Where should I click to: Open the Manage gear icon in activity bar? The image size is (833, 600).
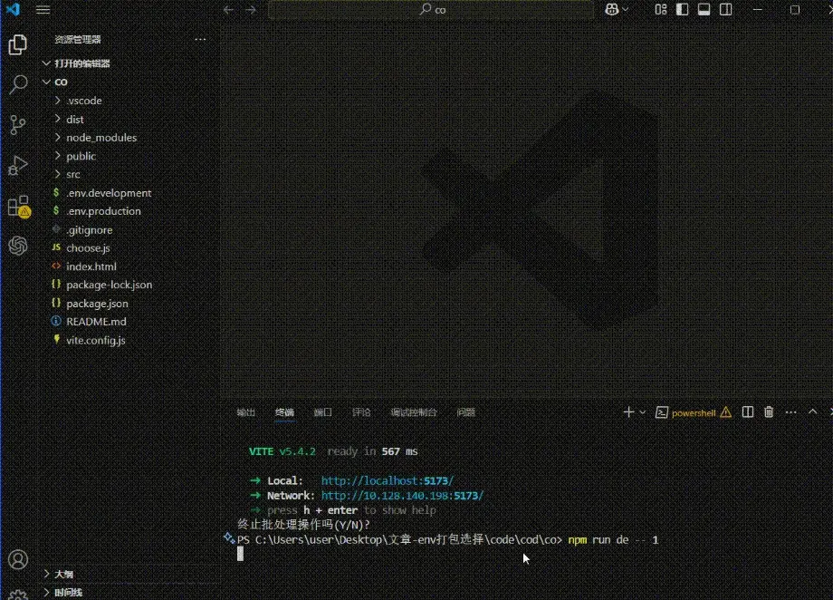pos(17,595)
